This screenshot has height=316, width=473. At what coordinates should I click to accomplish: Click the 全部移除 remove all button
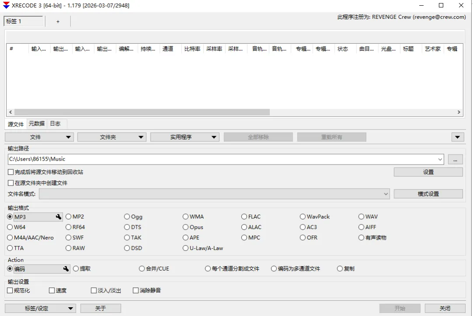[x=258, y=137]
